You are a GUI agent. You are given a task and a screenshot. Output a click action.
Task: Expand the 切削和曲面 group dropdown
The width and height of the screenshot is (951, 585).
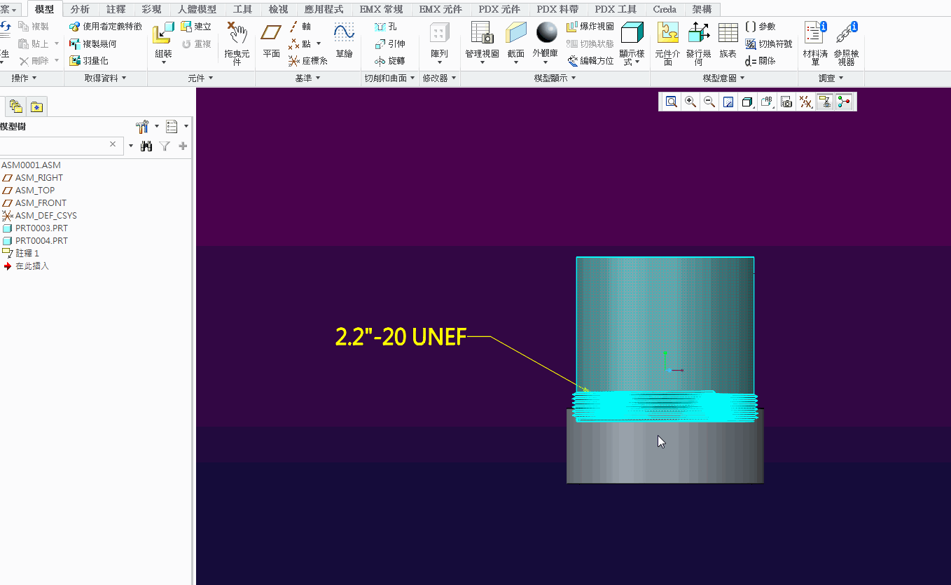point(390,78)
